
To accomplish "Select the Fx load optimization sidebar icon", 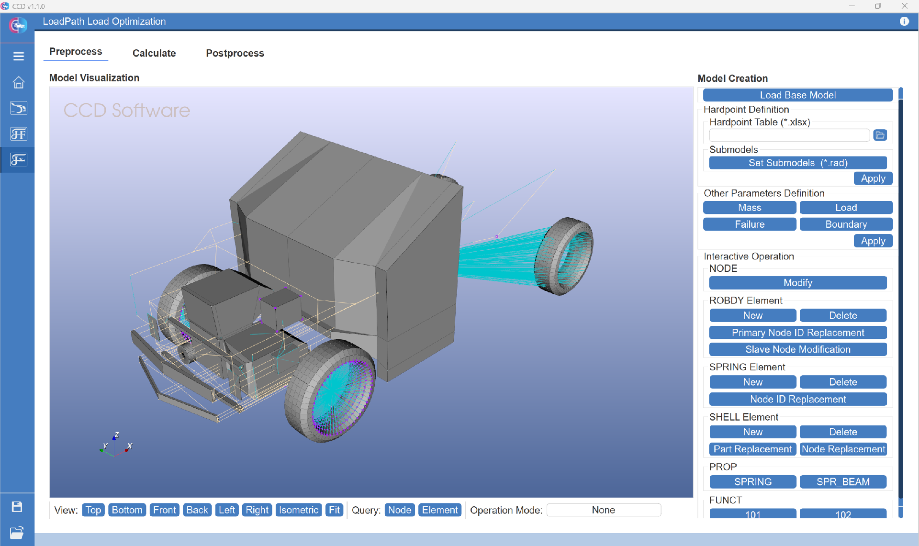I will 18,160.
